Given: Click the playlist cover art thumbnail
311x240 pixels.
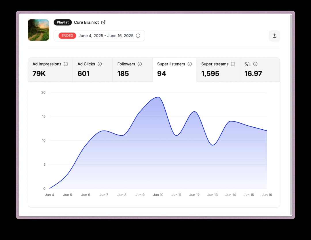Looking at the screenshot, I should (39, 30).
